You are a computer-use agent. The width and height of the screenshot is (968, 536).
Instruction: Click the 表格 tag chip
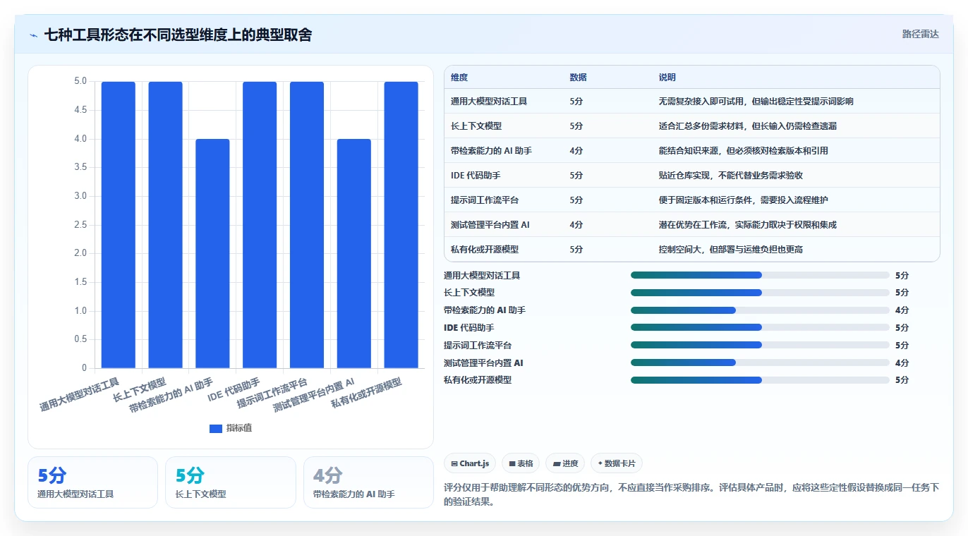coord(521,463)
